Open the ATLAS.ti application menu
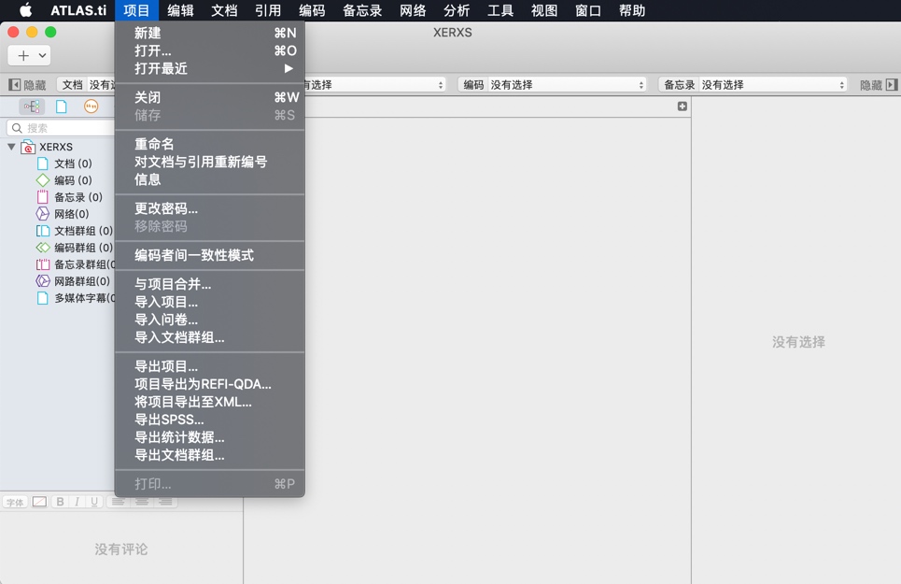Viewport: 901px width, 584px height. [x=78, y=10]
